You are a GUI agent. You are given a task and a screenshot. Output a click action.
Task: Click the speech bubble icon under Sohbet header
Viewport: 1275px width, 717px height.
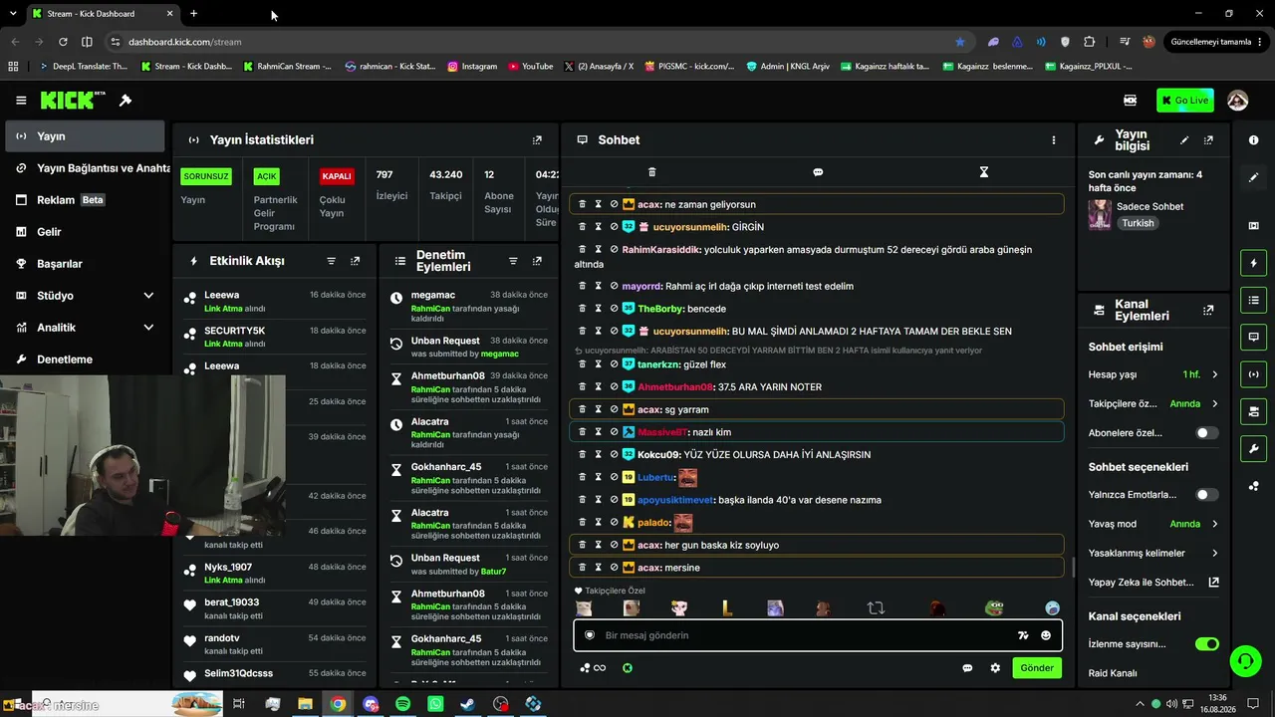click(x=818, y=172)
